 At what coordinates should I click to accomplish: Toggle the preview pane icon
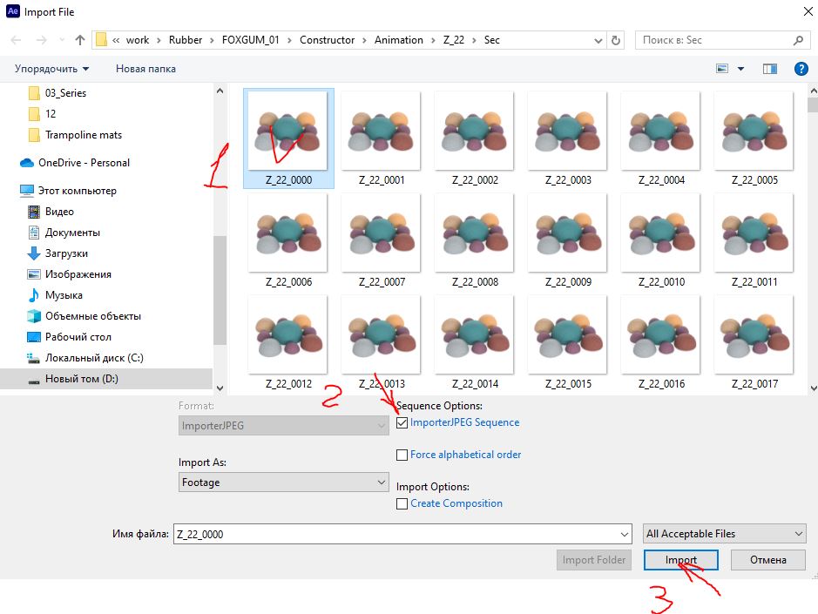point(769,68)
